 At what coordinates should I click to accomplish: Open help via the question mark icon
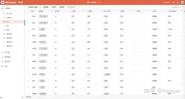(173, 2)
